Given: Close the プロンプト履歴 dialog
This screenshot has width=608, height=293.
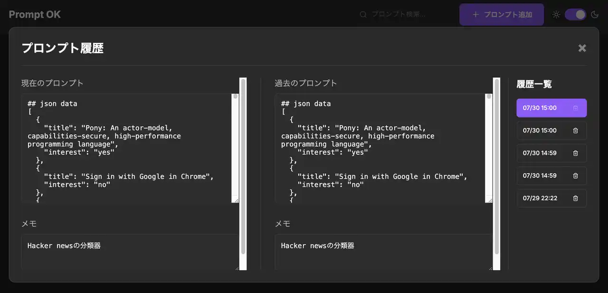Looking at the screenshot, I should coord(582,48).
